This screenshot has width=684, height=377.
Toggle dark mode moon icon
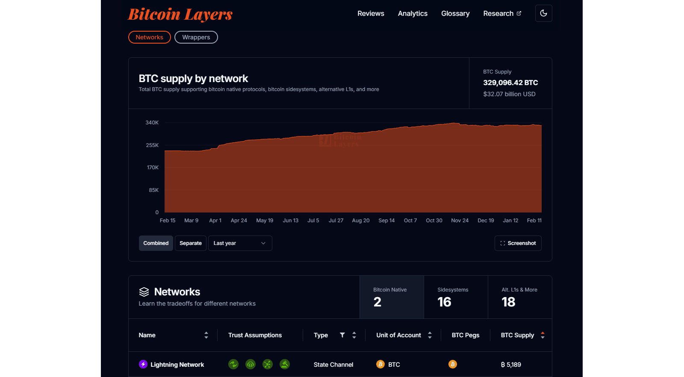pyautogui.click(x=543, y=13)
